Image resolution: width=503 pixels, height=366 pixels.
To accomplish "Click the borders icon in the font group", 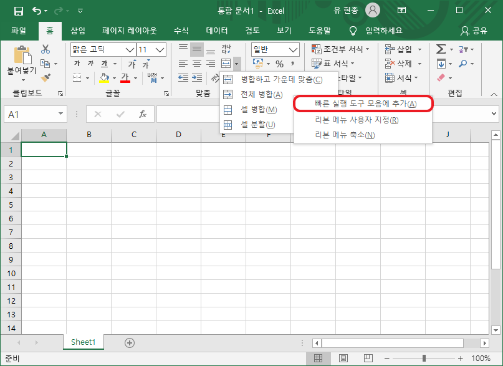I will tap(77, 77).
